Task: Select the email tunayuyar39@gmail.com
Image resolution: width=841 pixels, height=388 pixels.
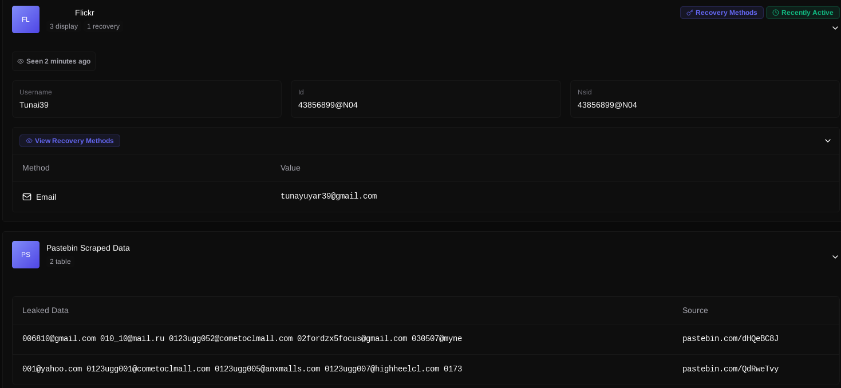Action: [329, 196]
